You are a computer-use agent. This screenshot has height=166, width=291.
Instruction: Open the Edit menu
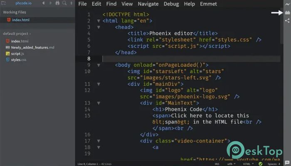[96, 4]
